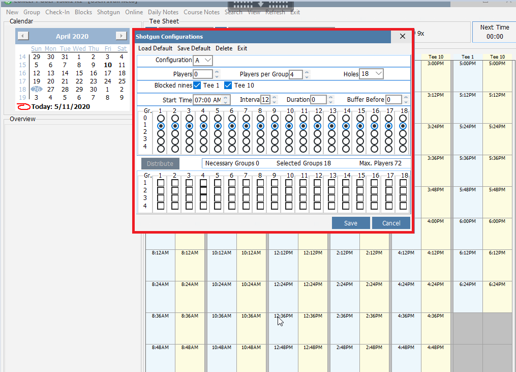
Task: Select group 1 radio for hole 7
Action: 246,126
